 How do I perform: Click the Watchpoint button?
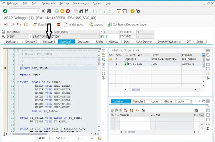coord(74,24)
